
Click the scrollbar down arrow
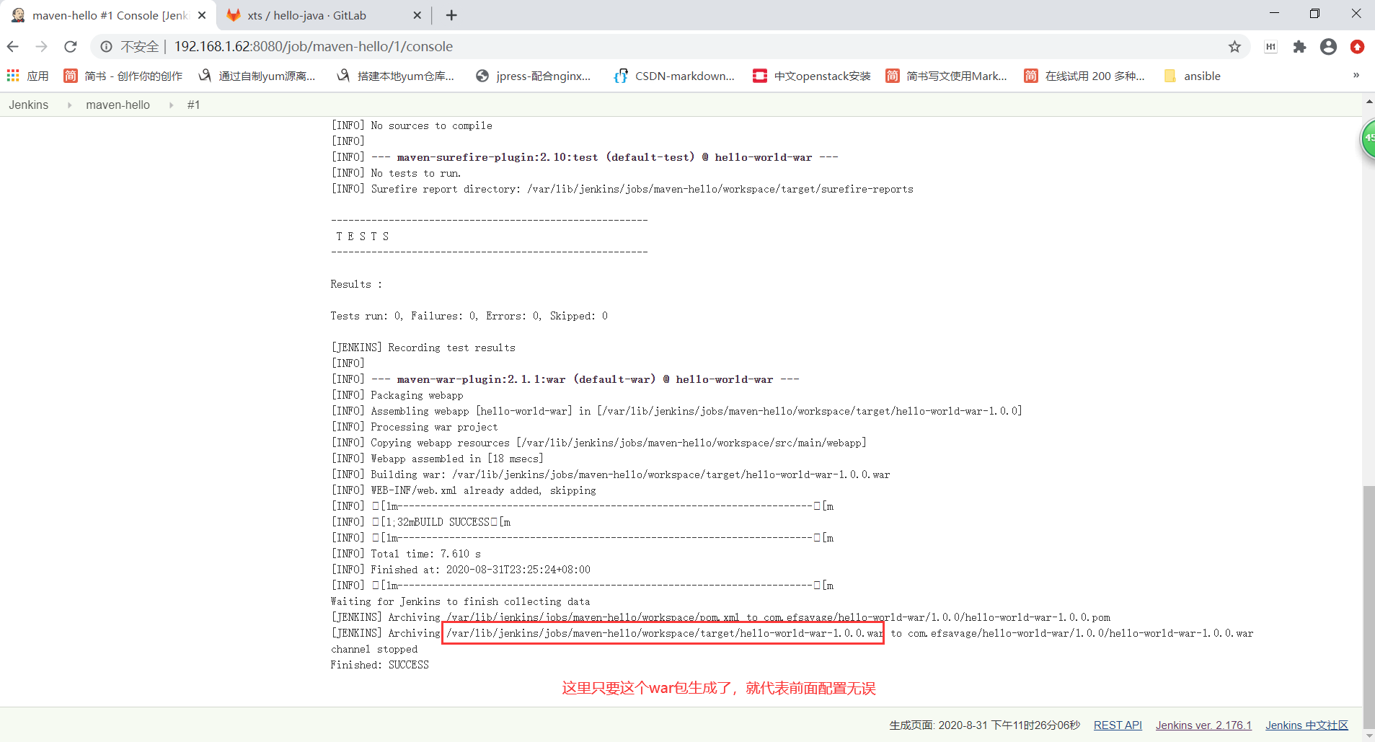click(x=1369, y=735)
